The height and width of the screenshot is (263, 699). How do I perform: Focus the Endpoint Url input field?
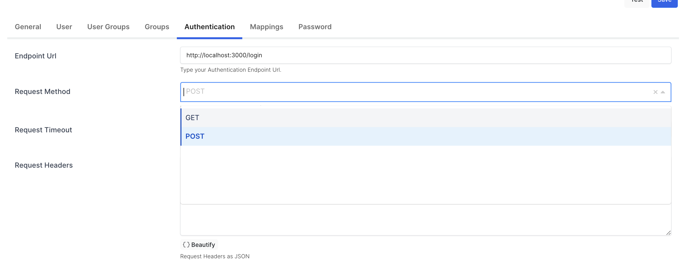(426, 55)
